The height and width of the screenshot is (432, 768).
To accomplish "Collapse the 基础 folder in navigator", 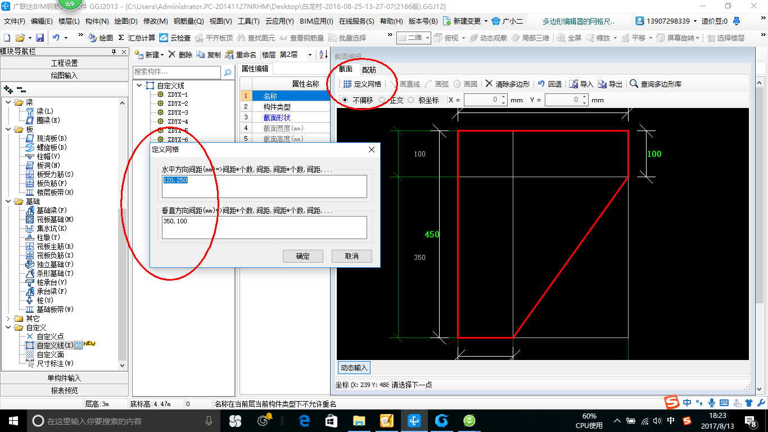I will (x=8, y=201).
